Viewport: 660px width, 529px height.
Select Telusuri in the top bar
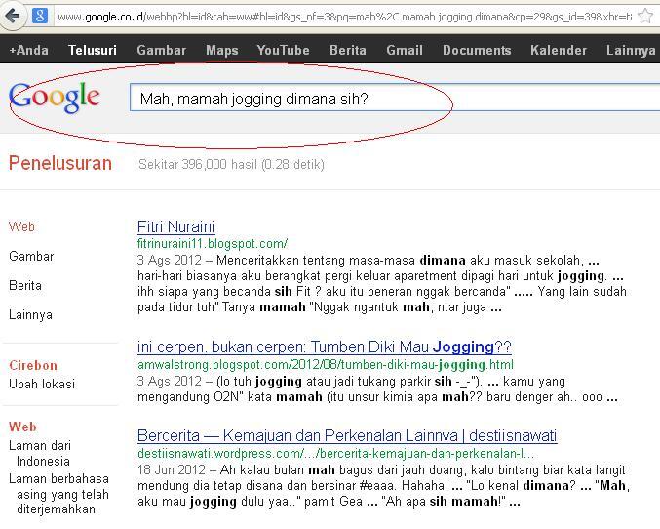[x=93, y=50]
